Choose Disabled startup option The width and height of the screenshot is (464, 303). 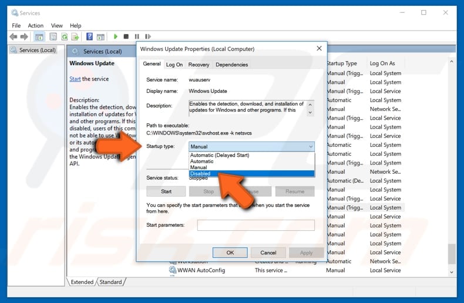tap(251, 173)
